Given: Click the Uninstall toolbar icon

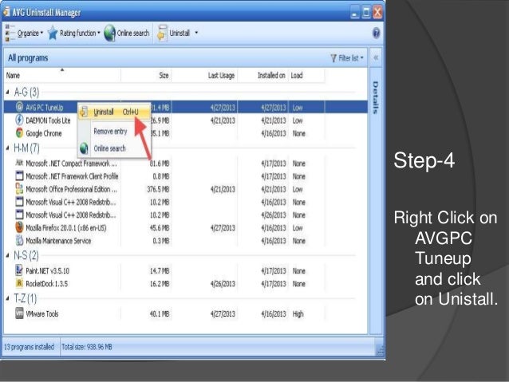Looking at the screenshot, I should tap(162, 33).
